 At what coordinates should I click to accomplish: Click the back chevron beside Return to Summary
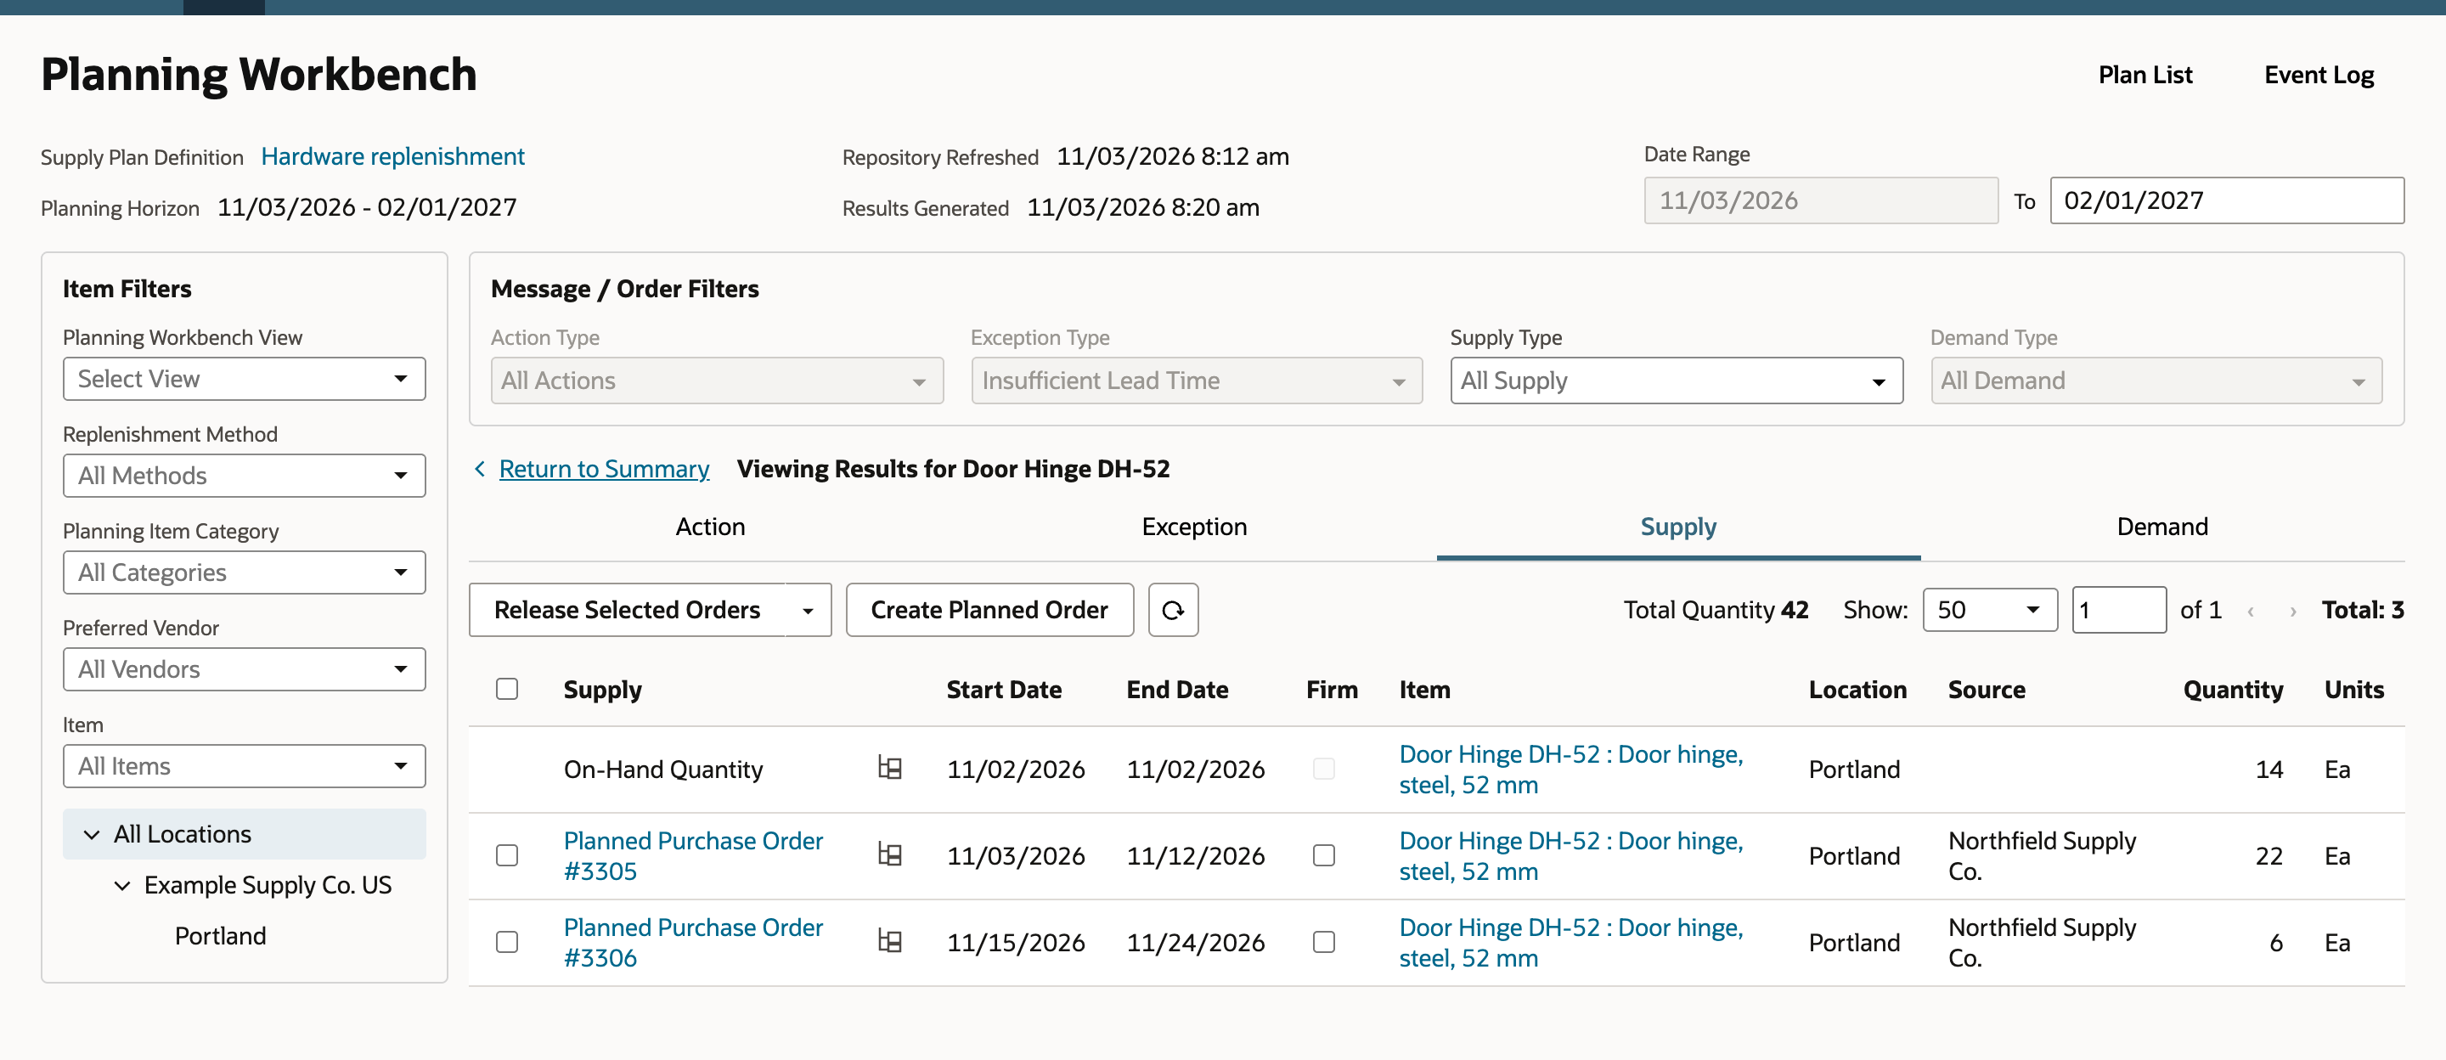click(480, 468)
